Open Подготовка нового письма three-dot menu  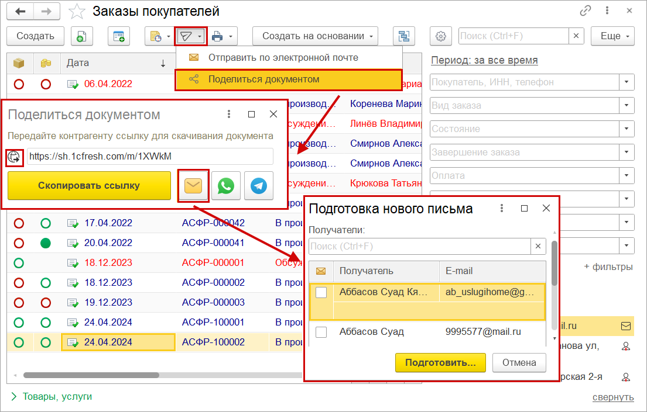[502, 209]
